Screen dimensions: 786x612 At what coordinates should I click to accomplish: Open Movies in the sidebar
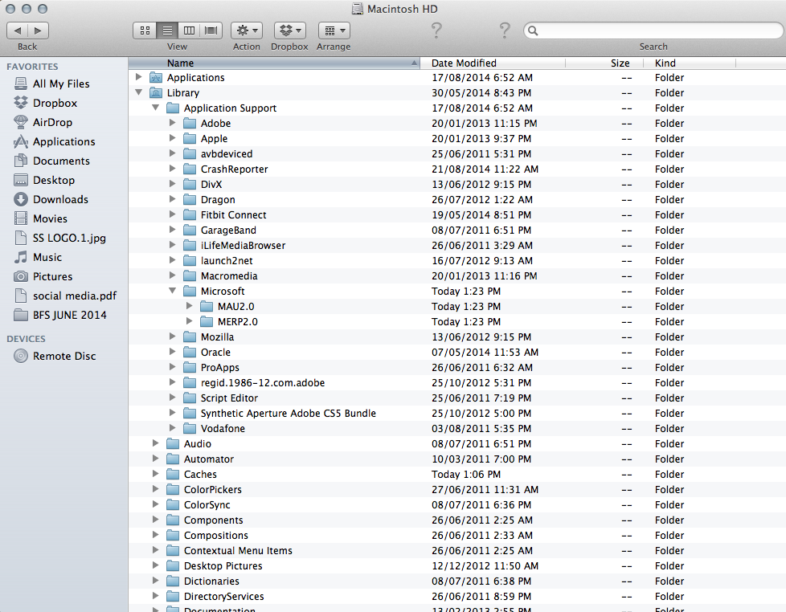point(50,218)
